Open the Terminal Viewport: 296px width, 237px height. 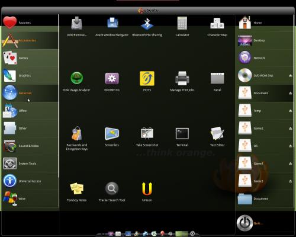[182, 137]
